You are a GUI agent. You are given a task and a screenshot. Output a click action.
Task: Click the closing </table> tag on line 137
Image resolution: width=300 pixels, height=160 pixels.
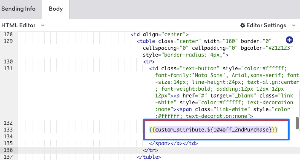149,157
